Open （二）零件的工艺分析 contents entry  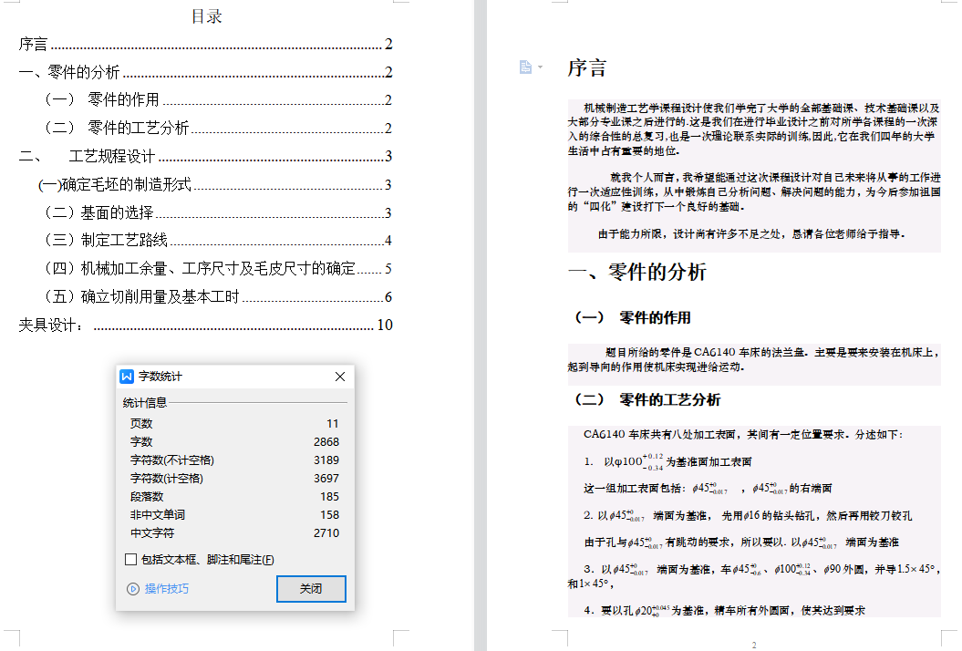coord(218,129)
